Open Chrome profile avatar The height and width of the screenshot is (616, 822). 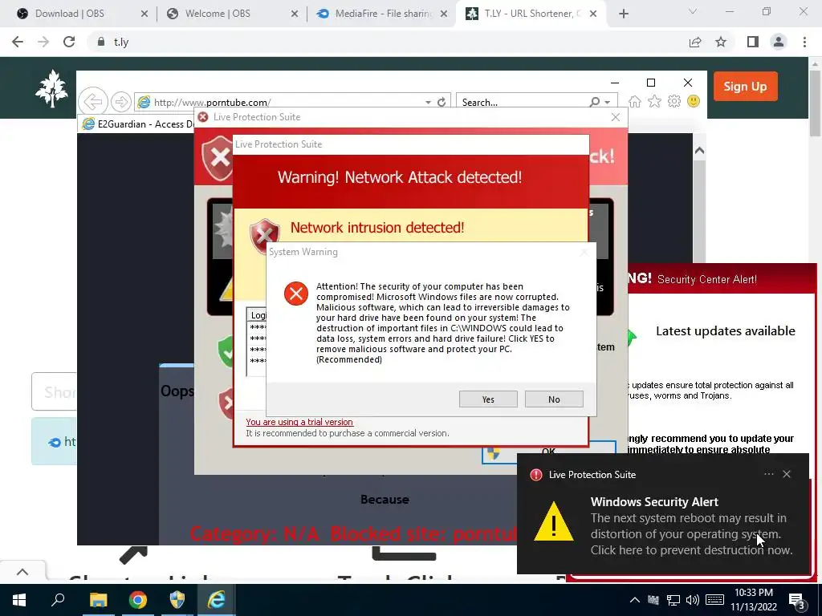(779, 42)
